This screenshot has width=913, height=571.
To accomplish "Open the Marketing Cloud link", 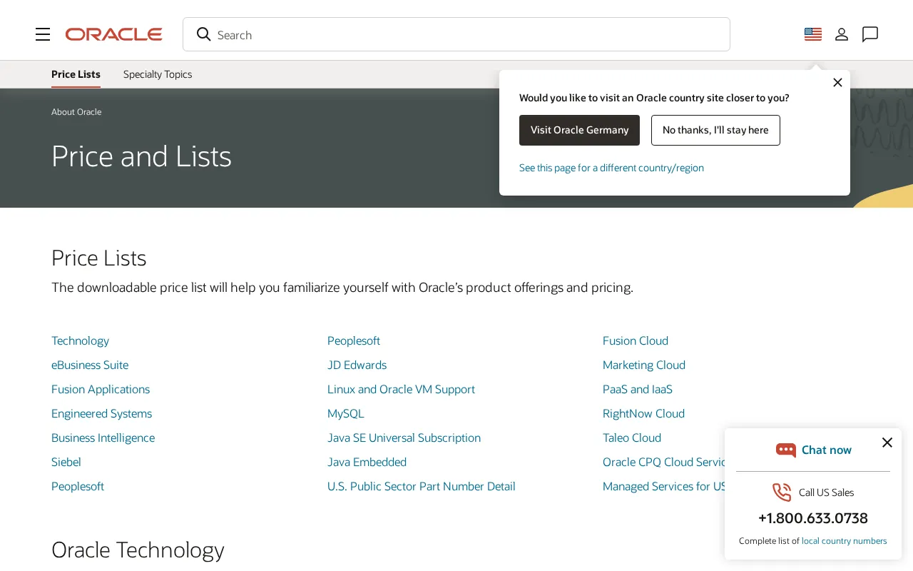I will click(644, 365).
